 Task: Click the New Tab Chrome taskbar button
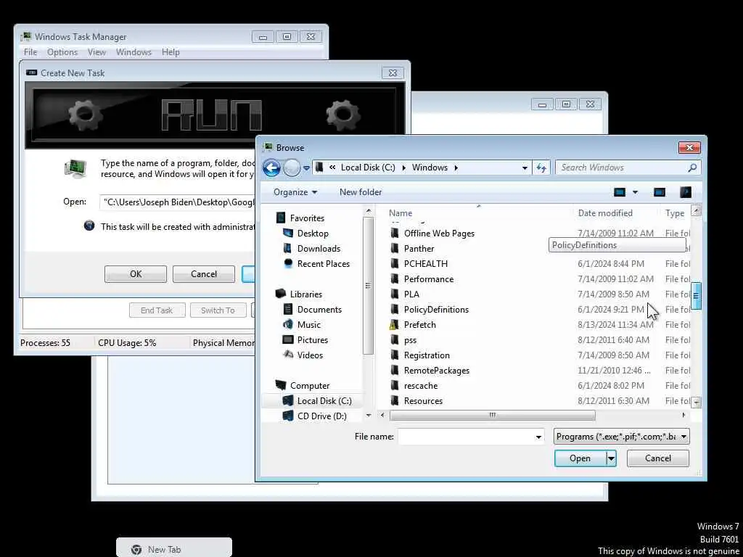(x=174, y=548)
